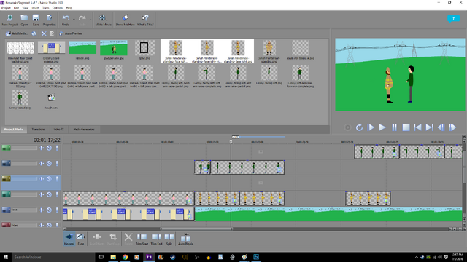467x262 pixels.
Task: Open File Explorer from the taskbar
Action: 113,257
